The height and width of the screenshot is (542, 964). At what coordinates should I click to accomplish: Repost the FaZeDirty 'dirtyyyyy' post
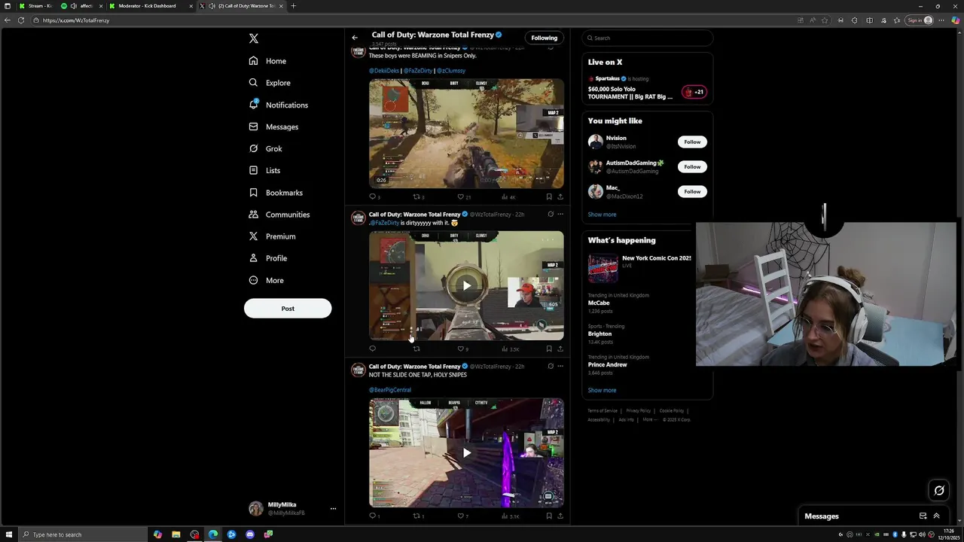click(416, 349)
